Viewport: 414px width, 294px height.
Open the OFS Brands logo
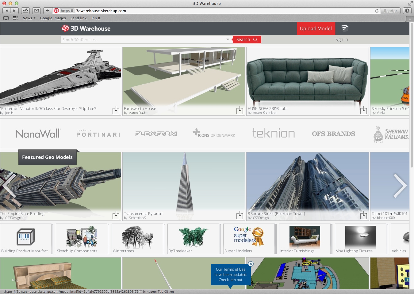click(x=334, y=134)
